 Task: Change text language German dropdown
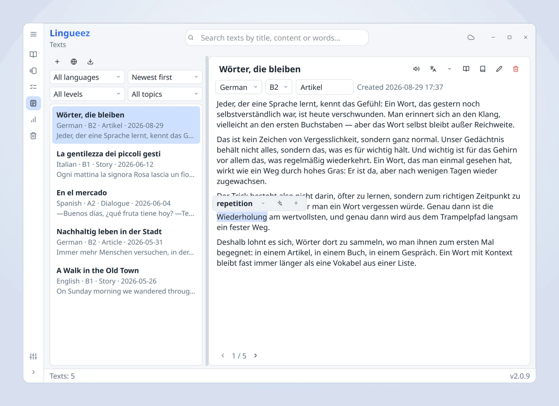coord(239,87)
